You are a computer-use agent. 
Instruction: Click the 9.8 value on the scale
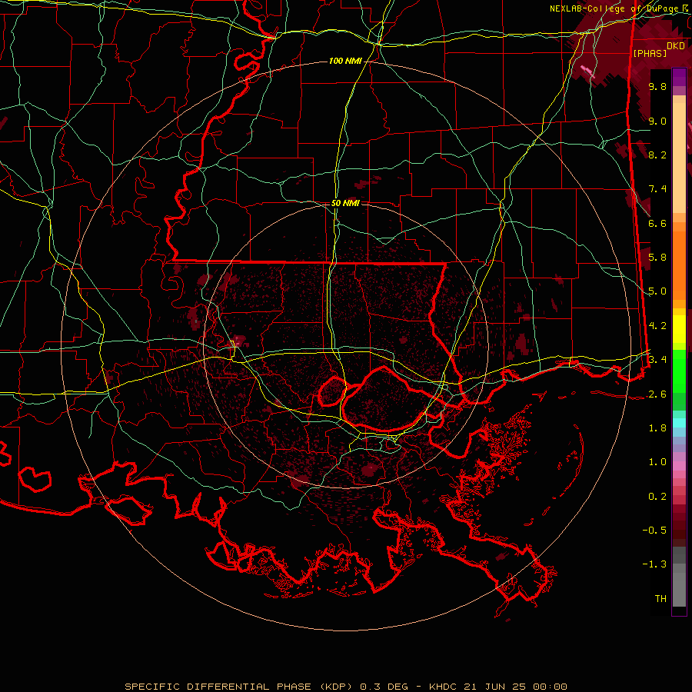click(657, 86)
